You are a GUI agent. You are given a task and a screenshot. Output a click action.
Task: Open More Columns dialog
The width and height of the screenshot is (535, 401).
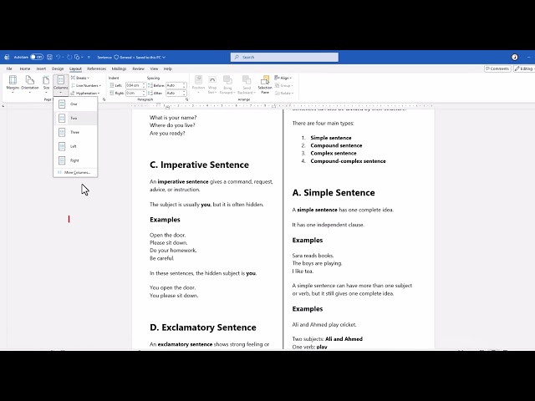75,173
